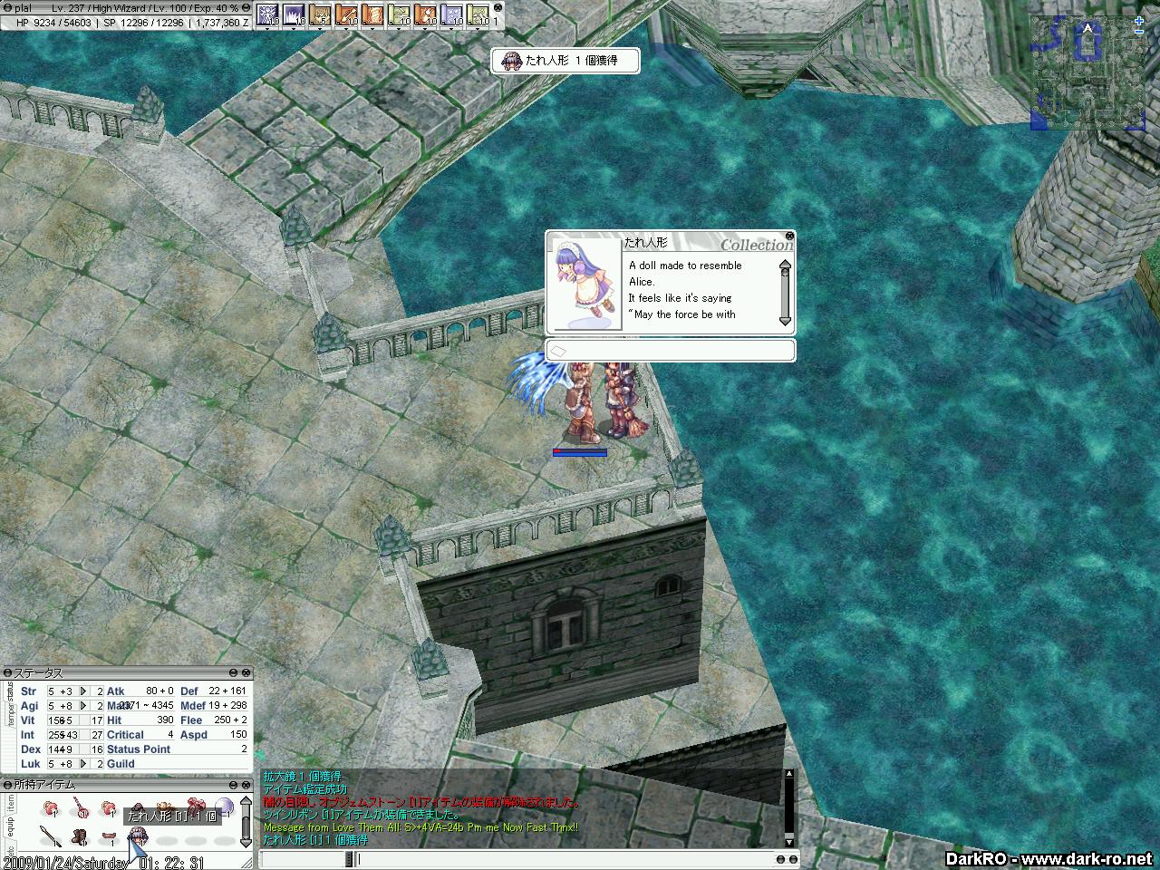1160x870 pixels.
Task: Select the red ribbon item in inventory
Action: 196,806
